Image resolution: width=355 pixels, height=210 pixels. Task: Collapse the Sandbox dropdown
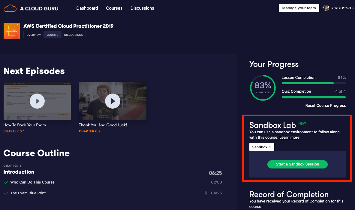click(x=262, y=147)
